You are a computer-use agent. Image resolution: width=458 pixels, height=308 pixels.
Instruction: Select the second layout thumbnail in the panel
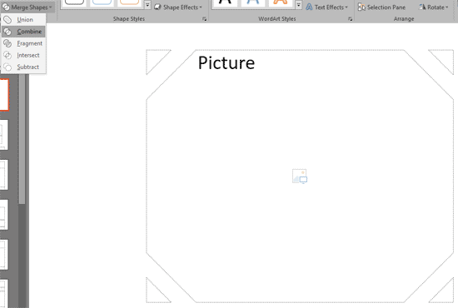pos(4,135)
